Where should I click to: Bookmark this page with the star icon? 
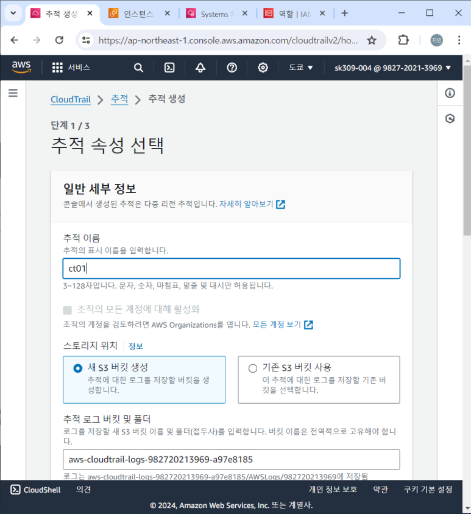(372, 40)
